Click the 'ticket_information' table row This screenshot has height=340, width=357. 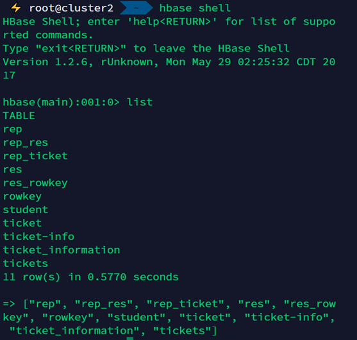[x=62, y=250]
